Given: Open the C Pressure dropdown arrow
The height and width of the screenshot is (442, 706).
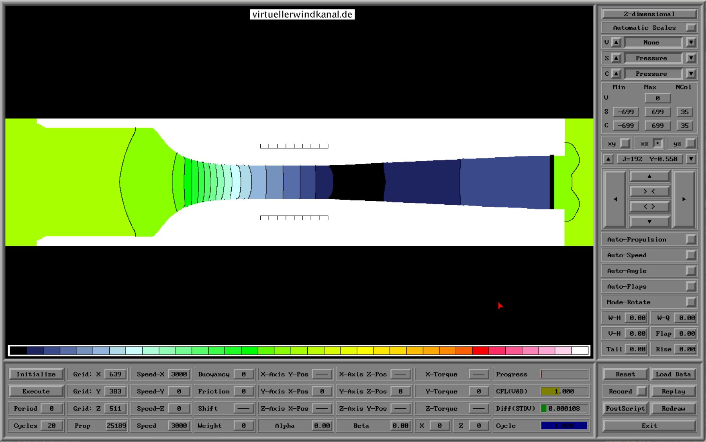Looking at the screenshot, I should tap(691, 74).
